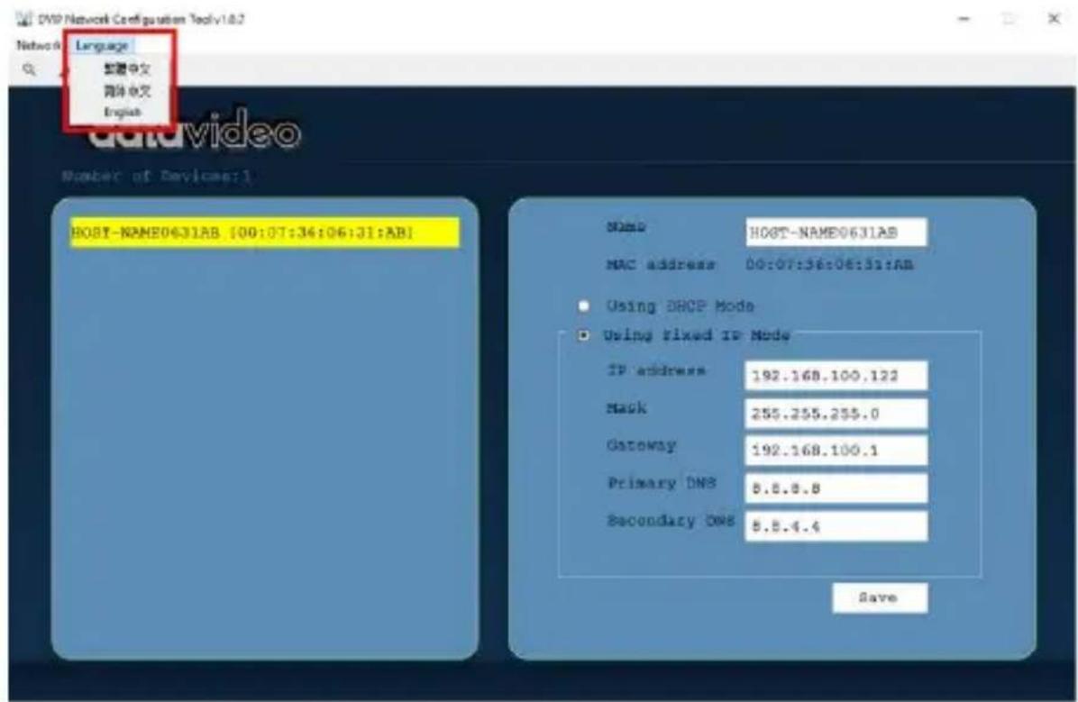Select the HOST-NAME0631AB device in list
Image resolution: width=1078 pixels, height=702 pixels.
click(265, 232)
